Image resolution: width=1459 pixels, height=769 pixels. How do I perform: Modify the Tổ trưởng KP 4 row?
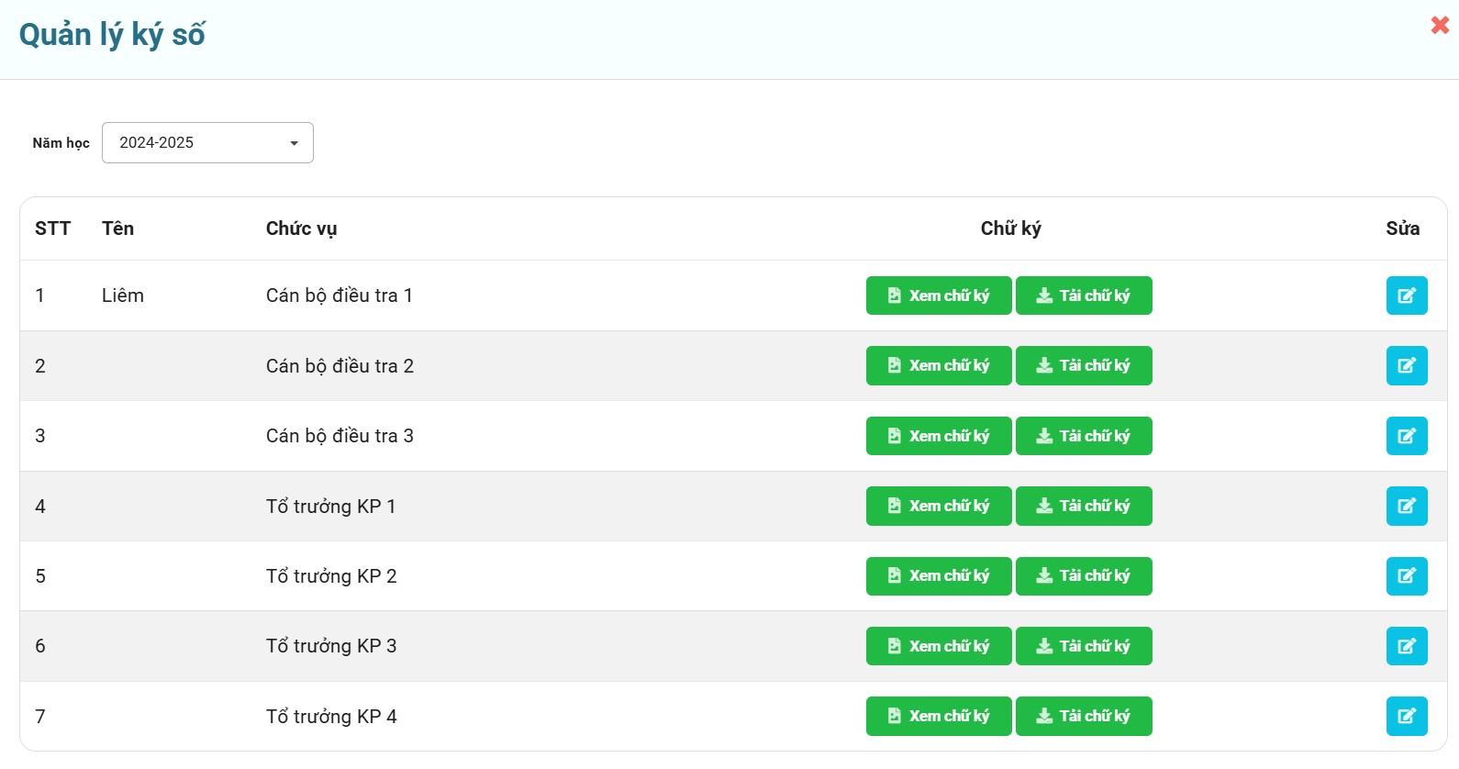pos(1406,716)
